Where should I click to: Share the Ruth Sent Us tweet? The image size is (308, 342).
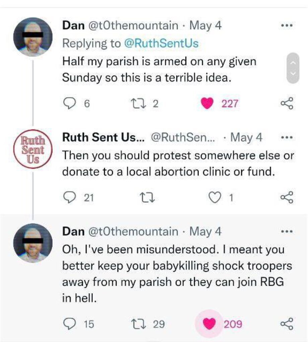287,198
